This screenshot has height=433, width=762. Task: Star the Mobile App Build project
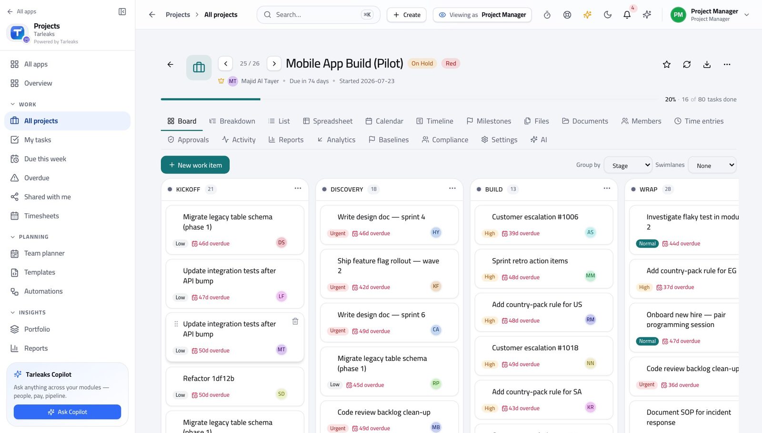[x=667, y=64]
